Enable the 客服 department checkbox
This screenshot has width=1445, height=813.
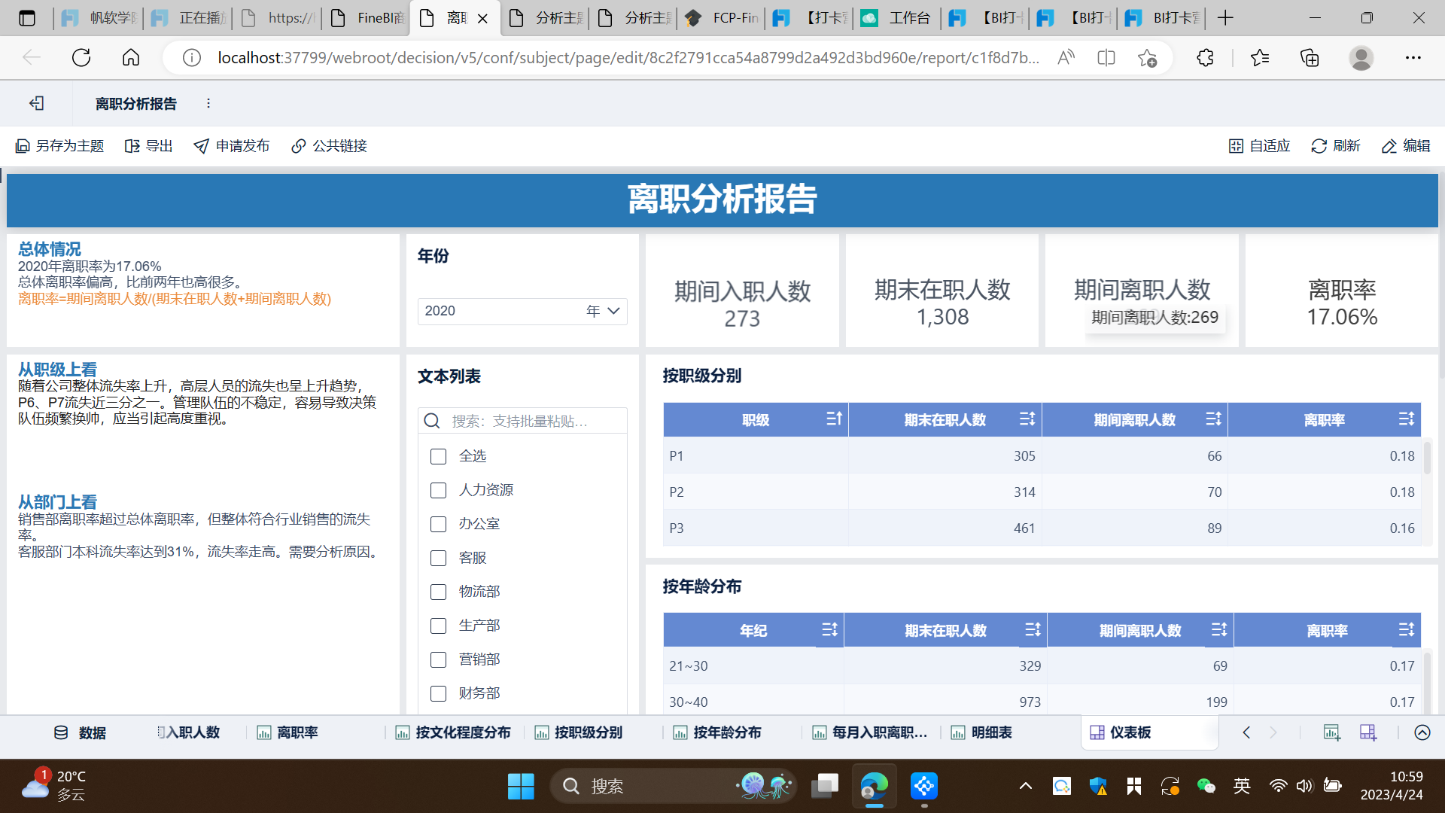(438, 558)
